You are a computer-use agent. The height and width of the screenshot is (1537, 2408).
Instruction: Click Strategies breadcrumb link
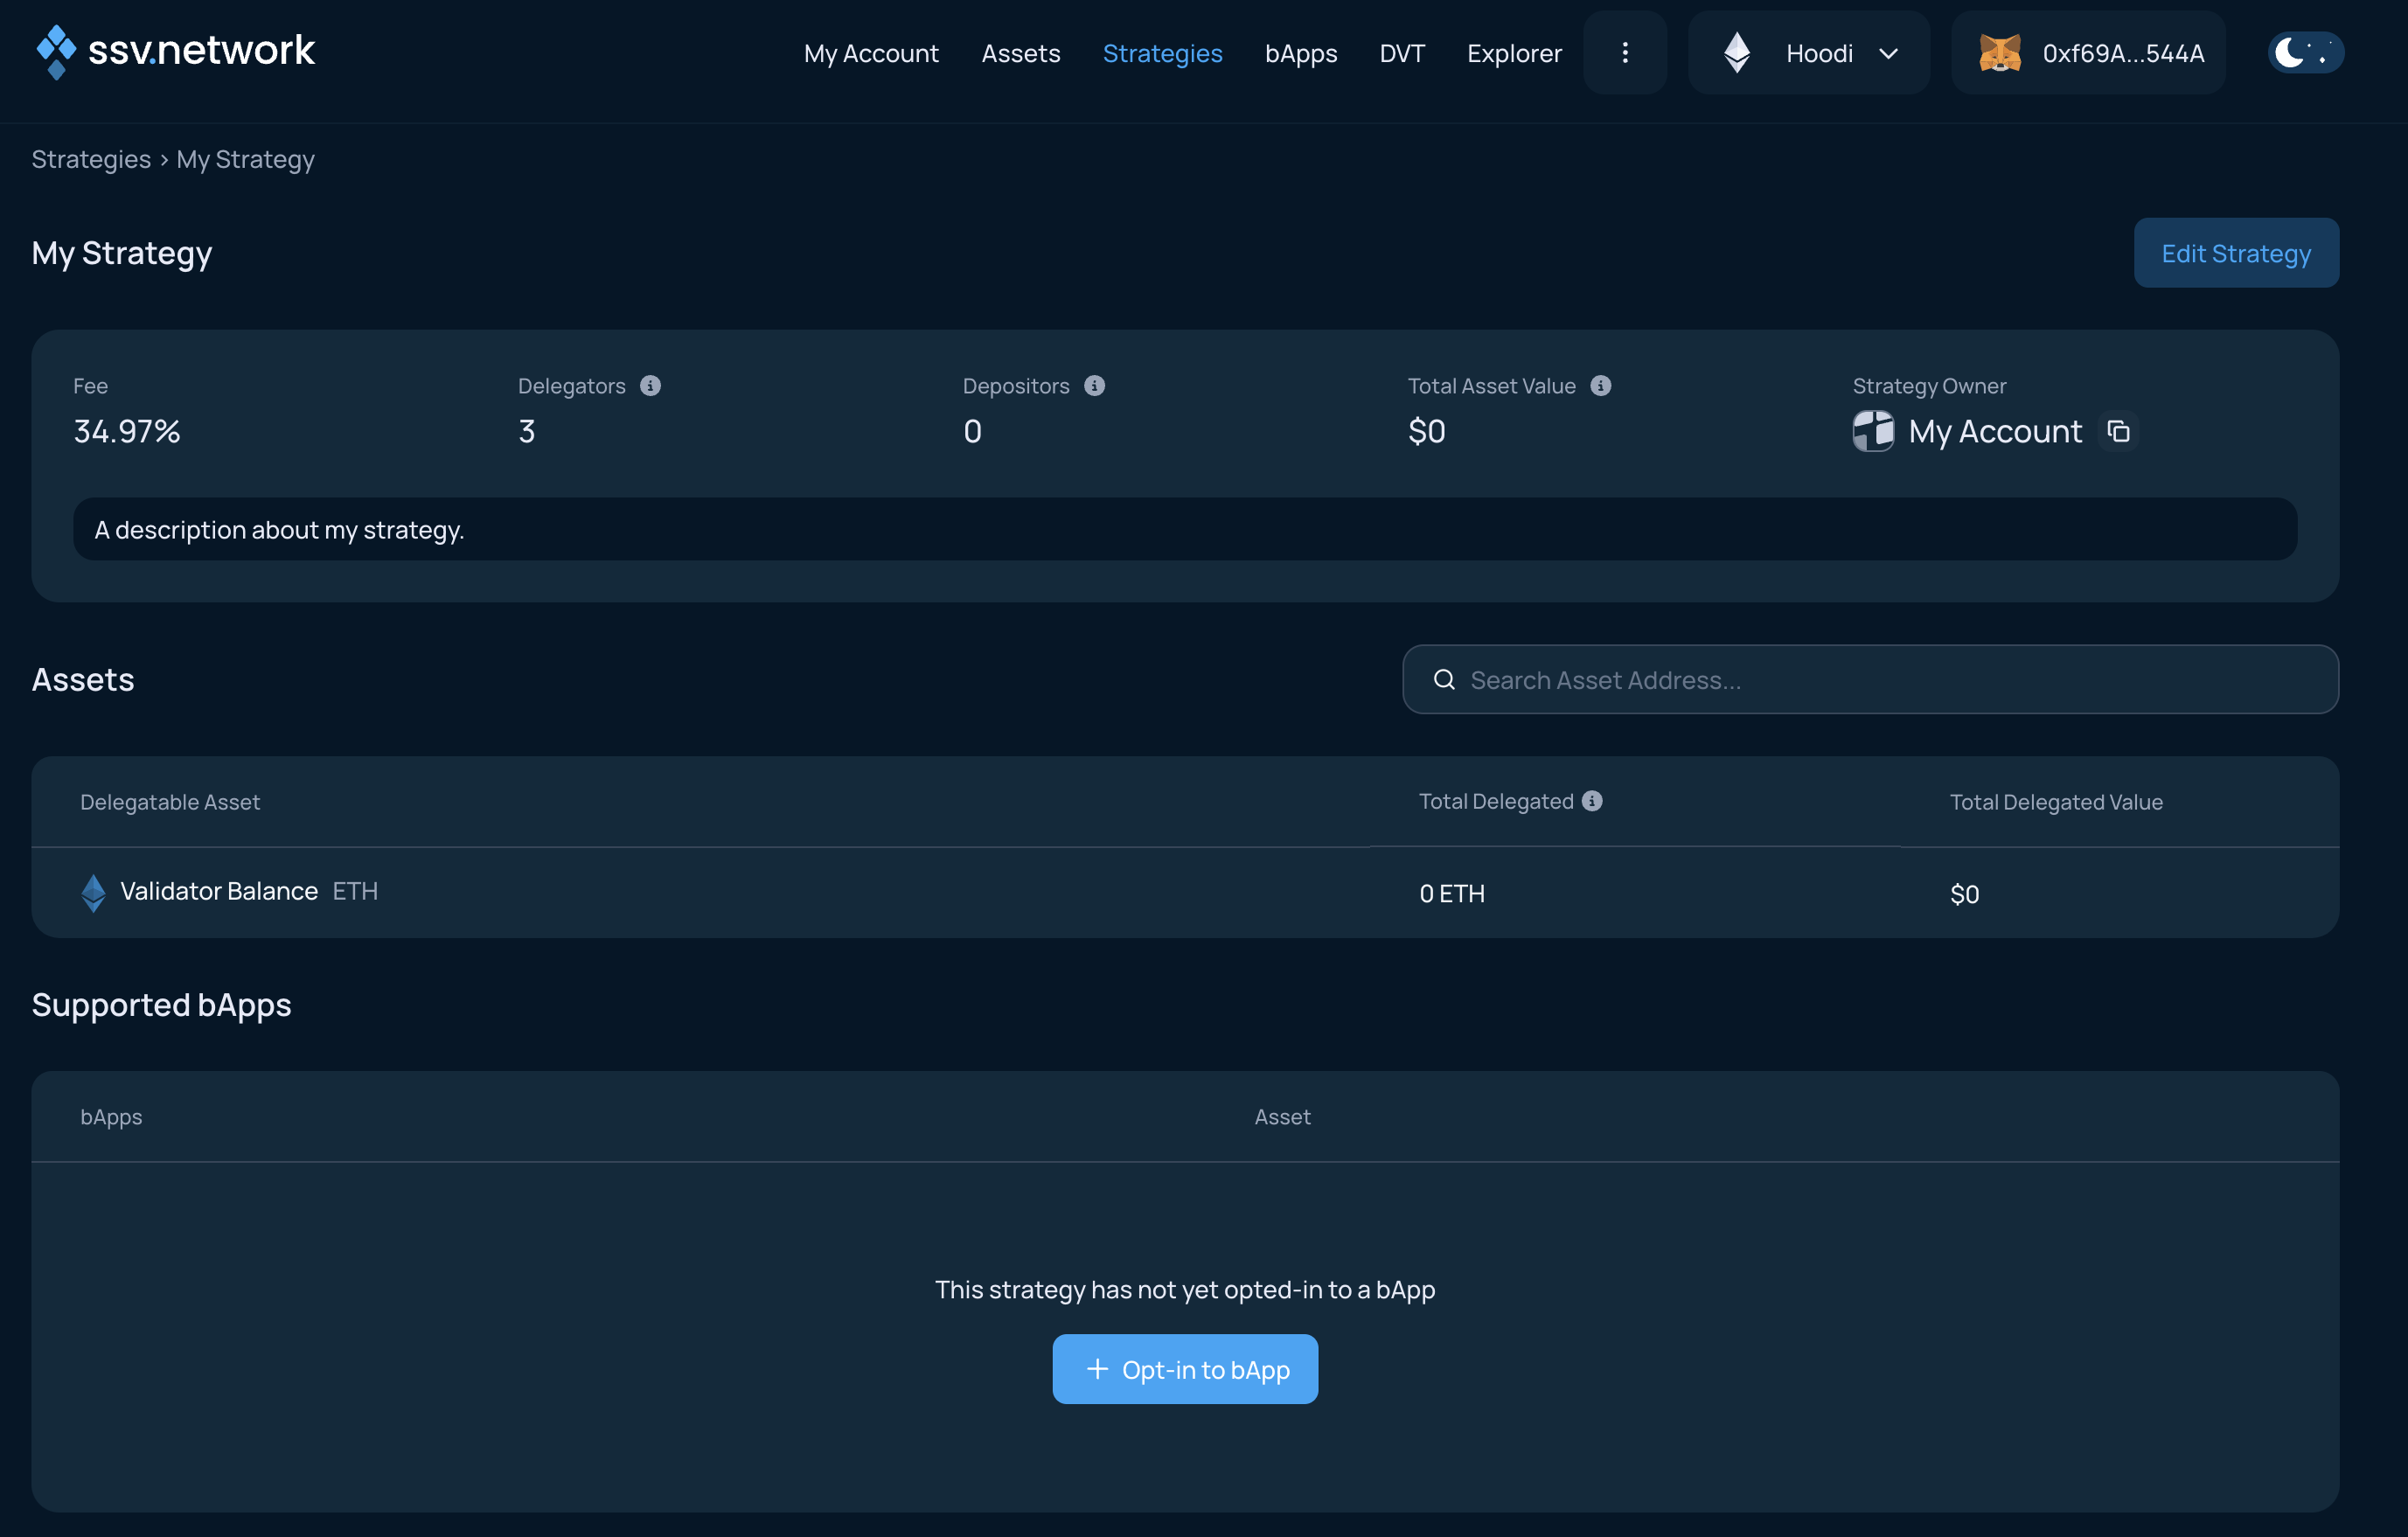pos(91,159)
